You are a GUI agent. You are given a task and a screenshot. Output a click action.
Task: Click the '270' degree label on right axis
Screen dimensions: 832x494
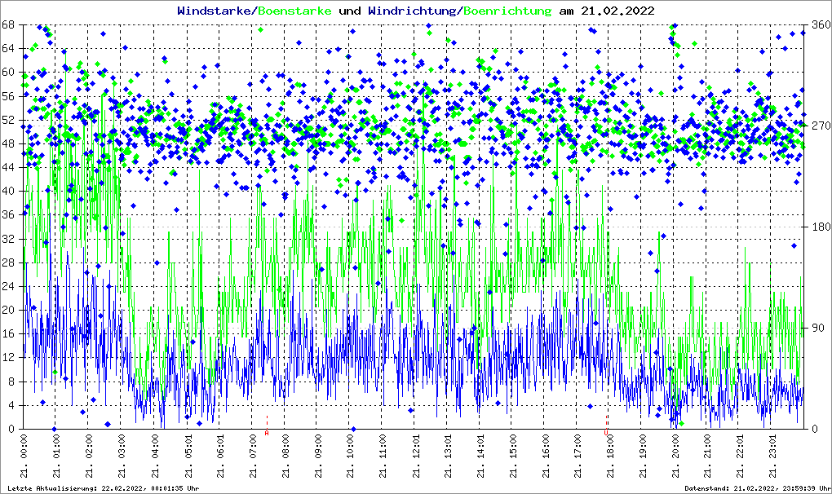point(818,126)
